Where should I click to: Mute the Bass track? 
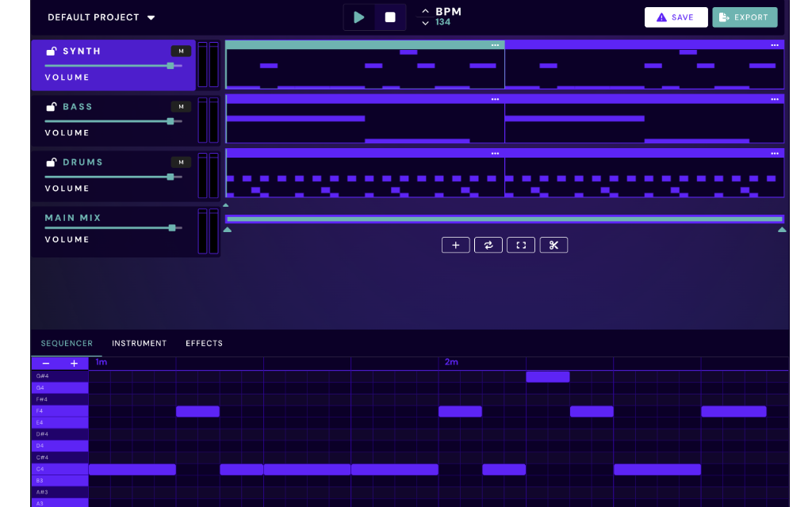tap(181, 107)
